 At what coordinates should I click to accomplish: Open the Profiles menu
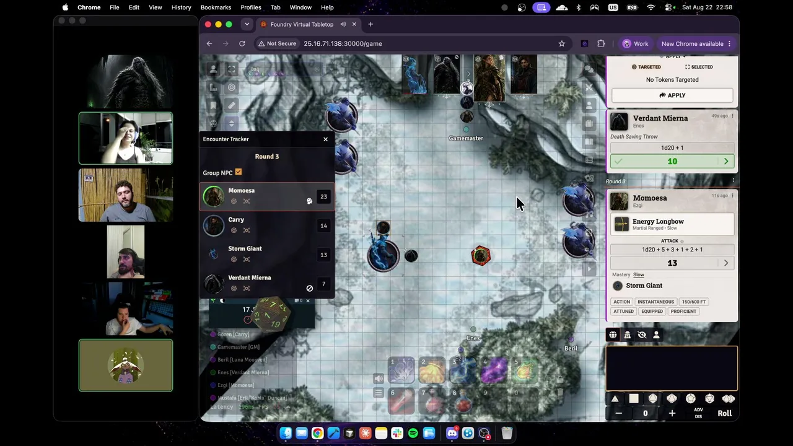251,7
